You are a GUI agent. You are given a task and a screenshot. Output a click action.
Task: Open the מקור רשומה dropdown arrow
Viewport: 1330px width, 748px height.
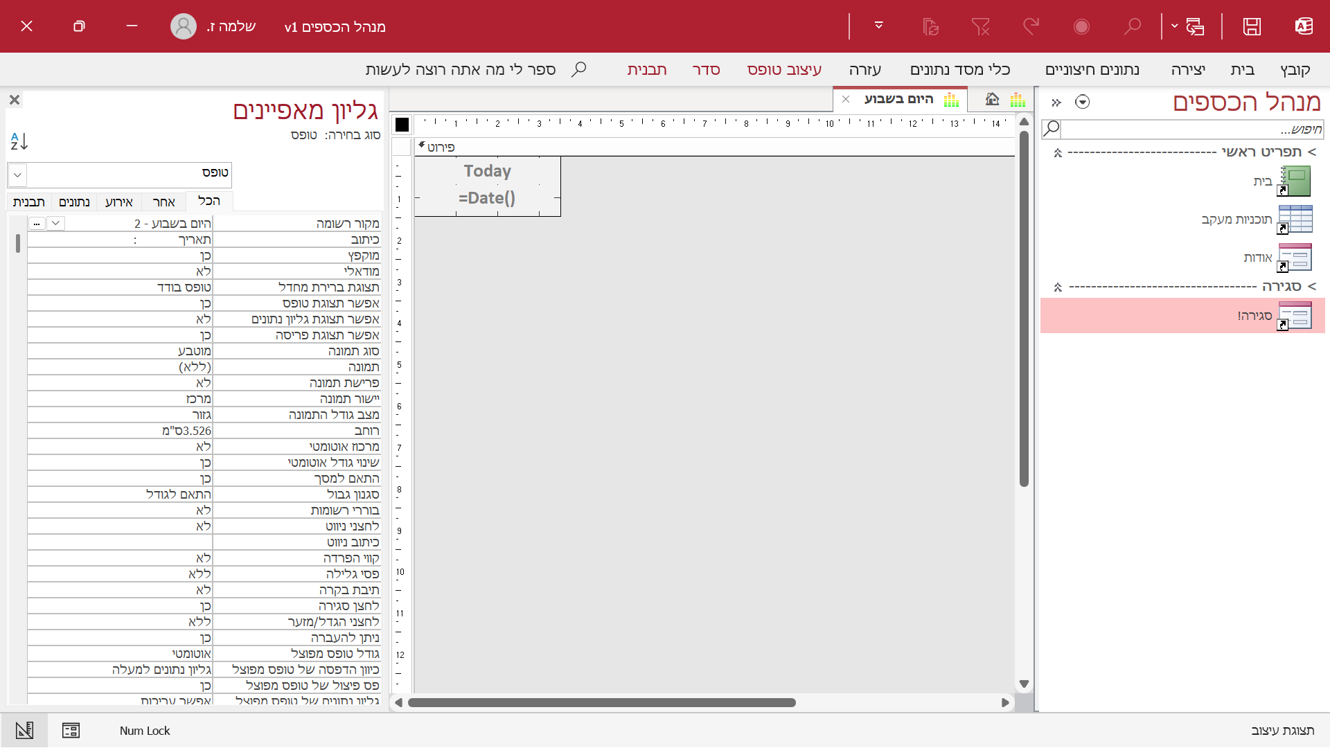tap(56, 223)
